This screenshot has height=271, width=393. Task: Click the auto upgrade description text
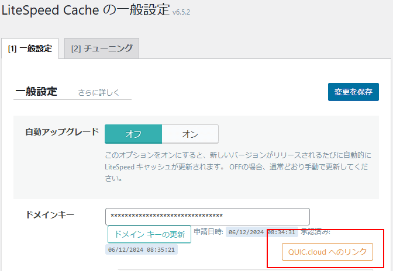(x=234, y=168)
